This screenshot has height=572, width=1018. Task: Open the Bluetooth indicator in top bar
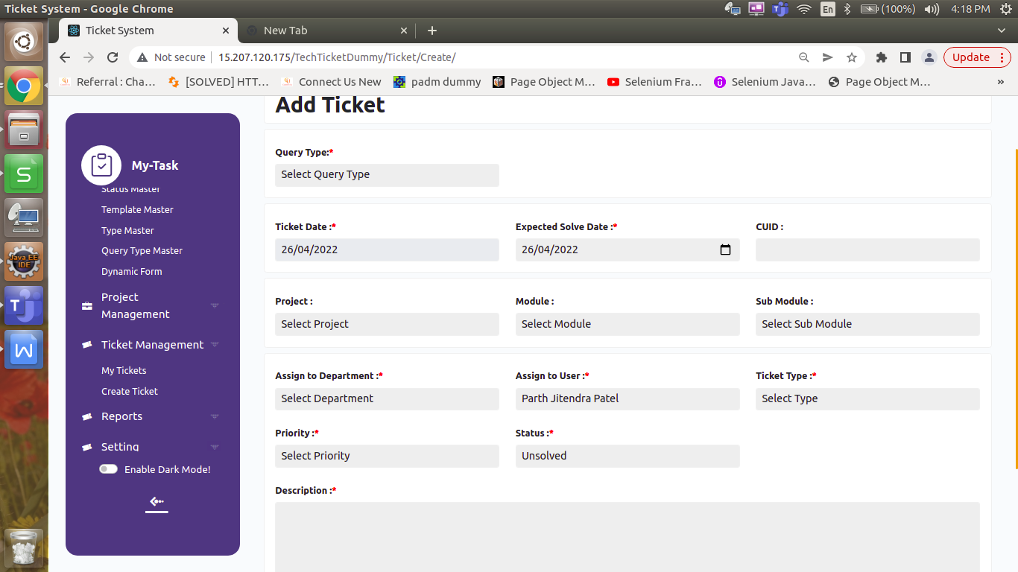pyautogui.click(x=847, y=9)
